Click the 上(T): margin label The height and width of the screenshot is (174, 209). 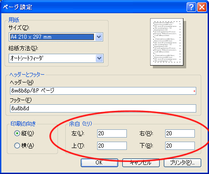point(78,146)
